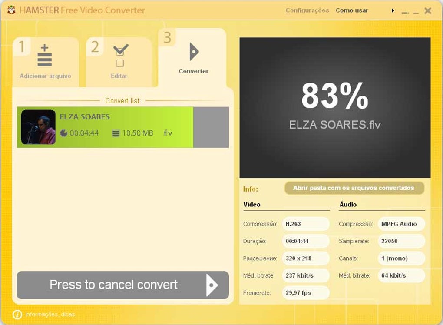Image resolution: width=443 pixels, height=325 pixels.
Task: Click the duration clock icon beside 00:04:44
Action: point(64,133)
